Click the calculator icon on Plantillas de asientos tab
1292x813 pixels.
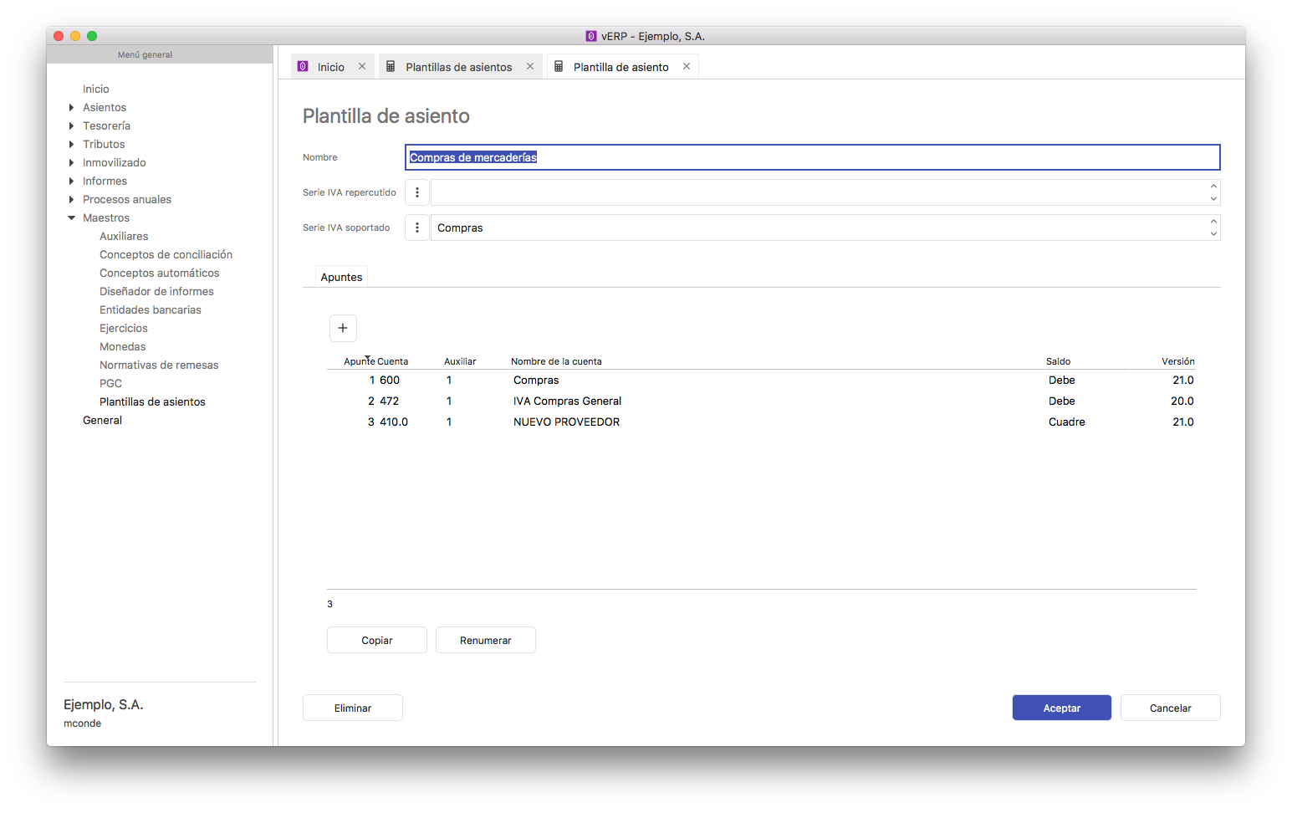[x=391, y=67]
